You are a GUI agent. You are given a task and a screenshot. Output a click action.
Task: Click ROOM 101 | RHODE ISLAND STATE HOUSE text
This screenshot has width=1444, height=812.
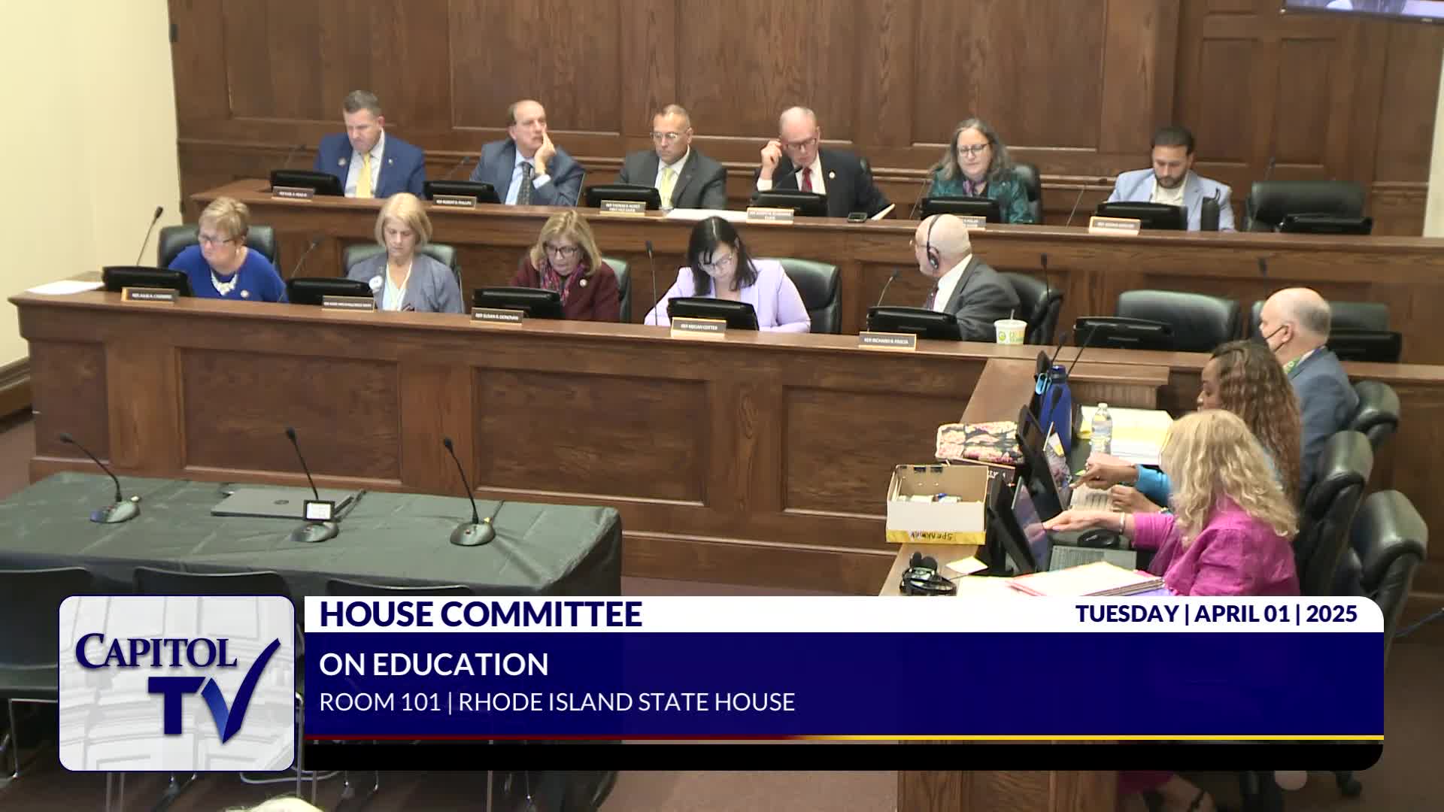point(557,702)
